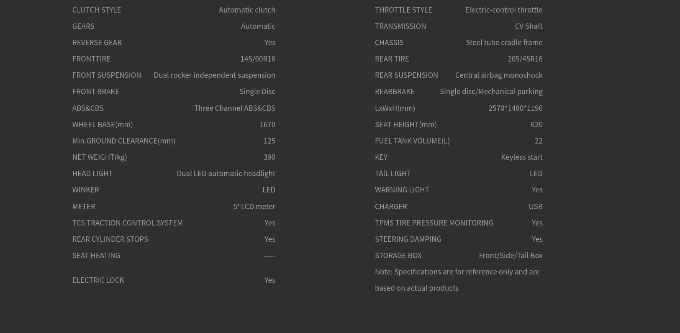Select the Three Channel ABS&CBS value
The height and width of the screenshot is (333, 680).
tap(234, 108)
